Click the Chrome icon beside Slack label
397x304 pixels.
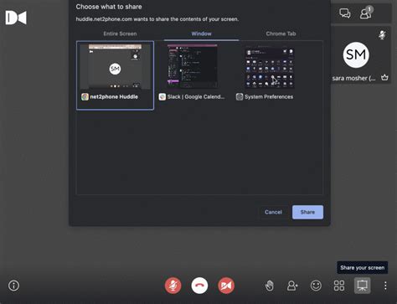162,97
